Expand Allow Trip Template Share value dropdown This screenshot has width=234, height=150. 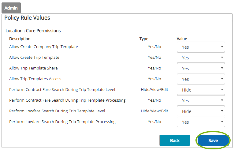(x=201, y=69)
